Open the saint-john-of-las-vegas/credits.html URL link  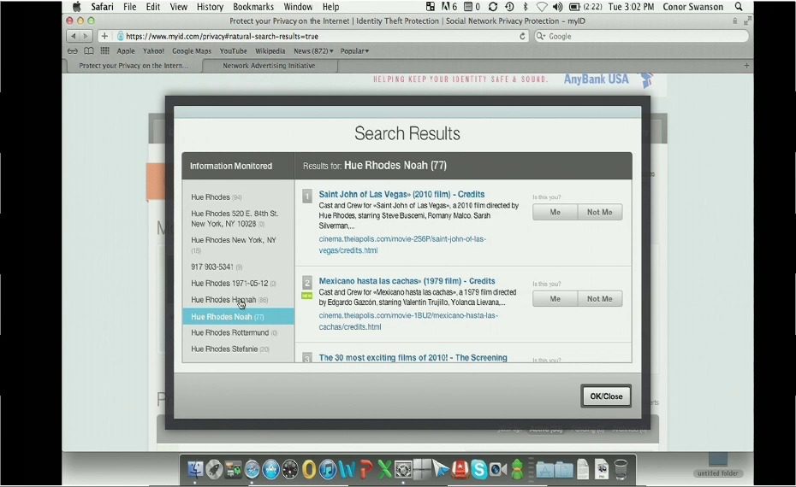[x=402, y=244]
